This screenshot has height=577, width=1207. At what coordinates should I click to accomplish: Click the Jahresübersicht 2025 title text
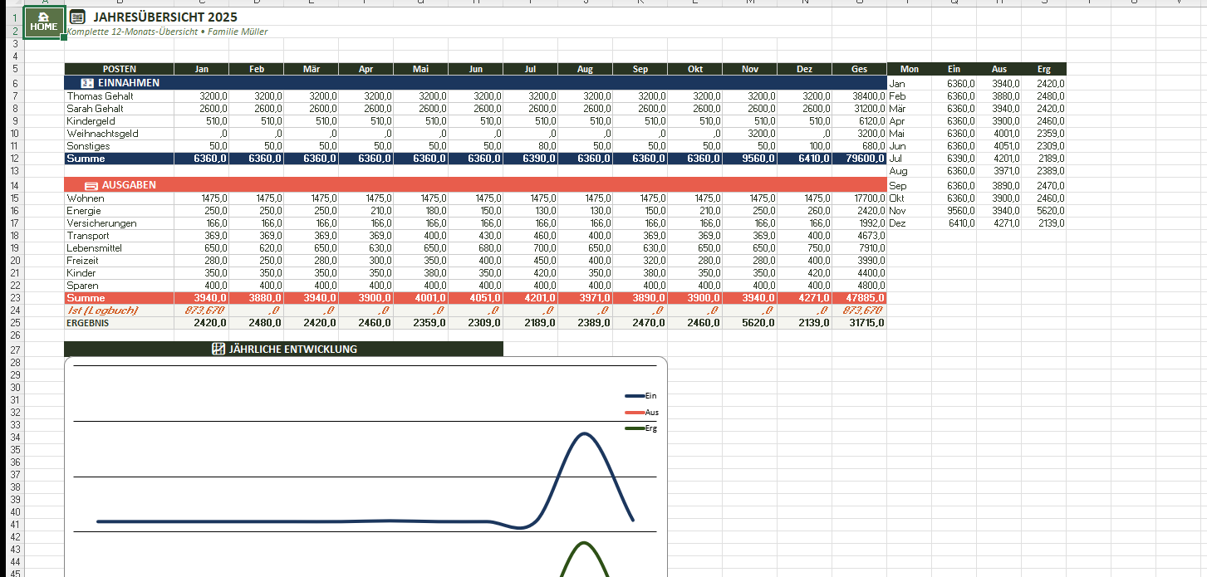[x=164, y=17]
